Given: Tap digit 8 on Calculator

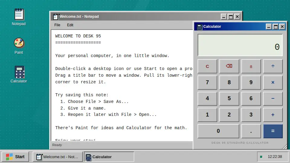Looking at the screenshot, I should [x=229, y=82].
